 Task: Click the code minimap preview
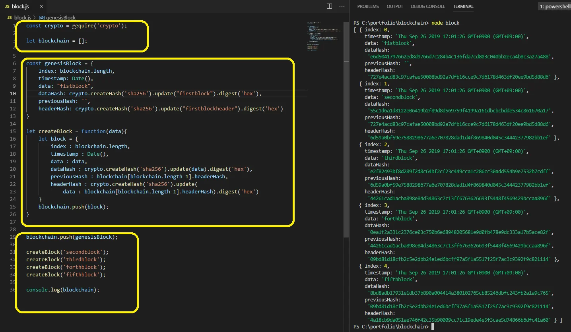point(322,36)
